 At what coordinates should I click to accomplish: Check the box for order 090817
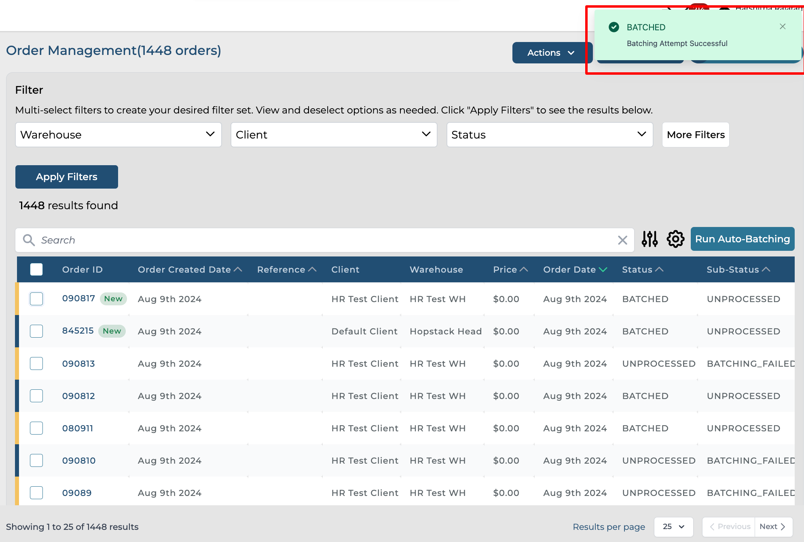click(x=36, y=299)
